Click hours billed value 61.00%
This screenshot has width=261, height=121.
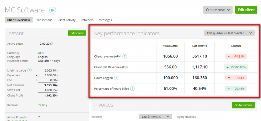tap(171, 89)
